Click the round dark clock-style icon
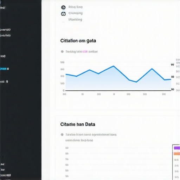The width and height of the screenshot is (180, 180). 63,7
